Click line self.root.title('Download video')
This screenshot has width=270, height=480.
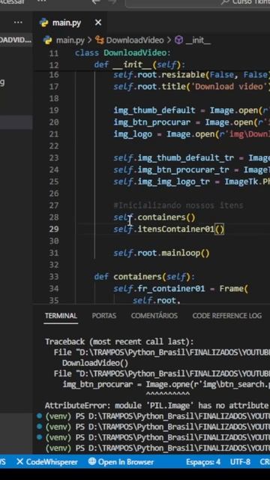(192, 87)
